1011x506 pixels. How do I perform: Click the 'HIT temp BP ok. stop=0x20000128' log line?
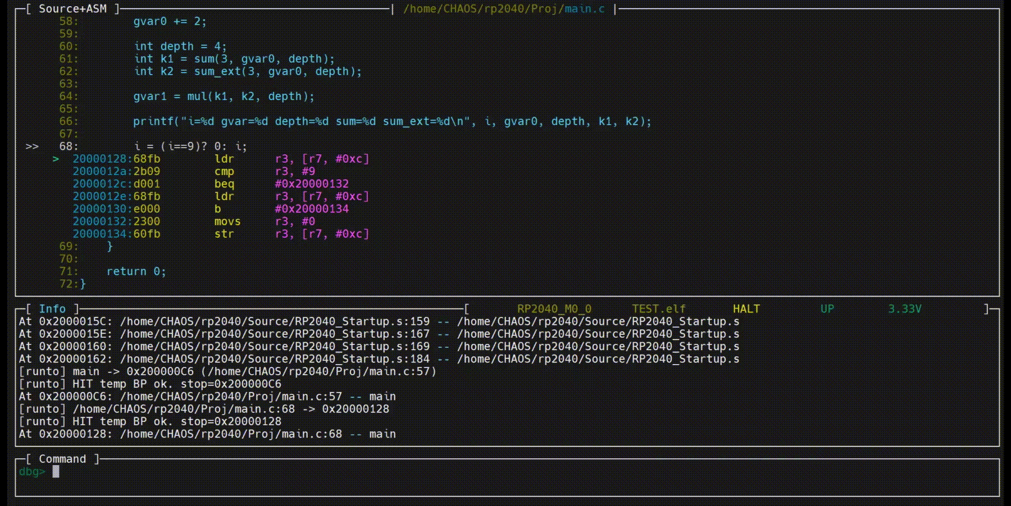click(x=150, y=422)
